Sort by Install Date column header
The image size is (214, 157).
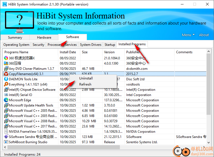69,52
